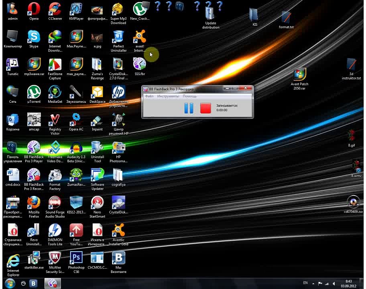Select the 3d instruktor.txt file
The height and width of the screenshot is (289, 366).
pyautogui.click(x=351, y=69)
